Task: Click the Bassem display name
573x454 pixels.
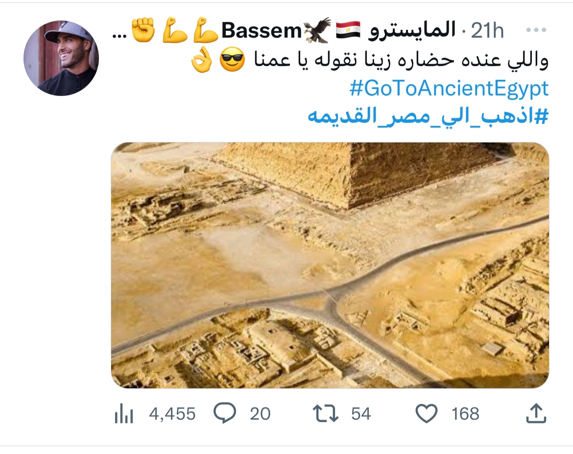Action: pos(262,31)
